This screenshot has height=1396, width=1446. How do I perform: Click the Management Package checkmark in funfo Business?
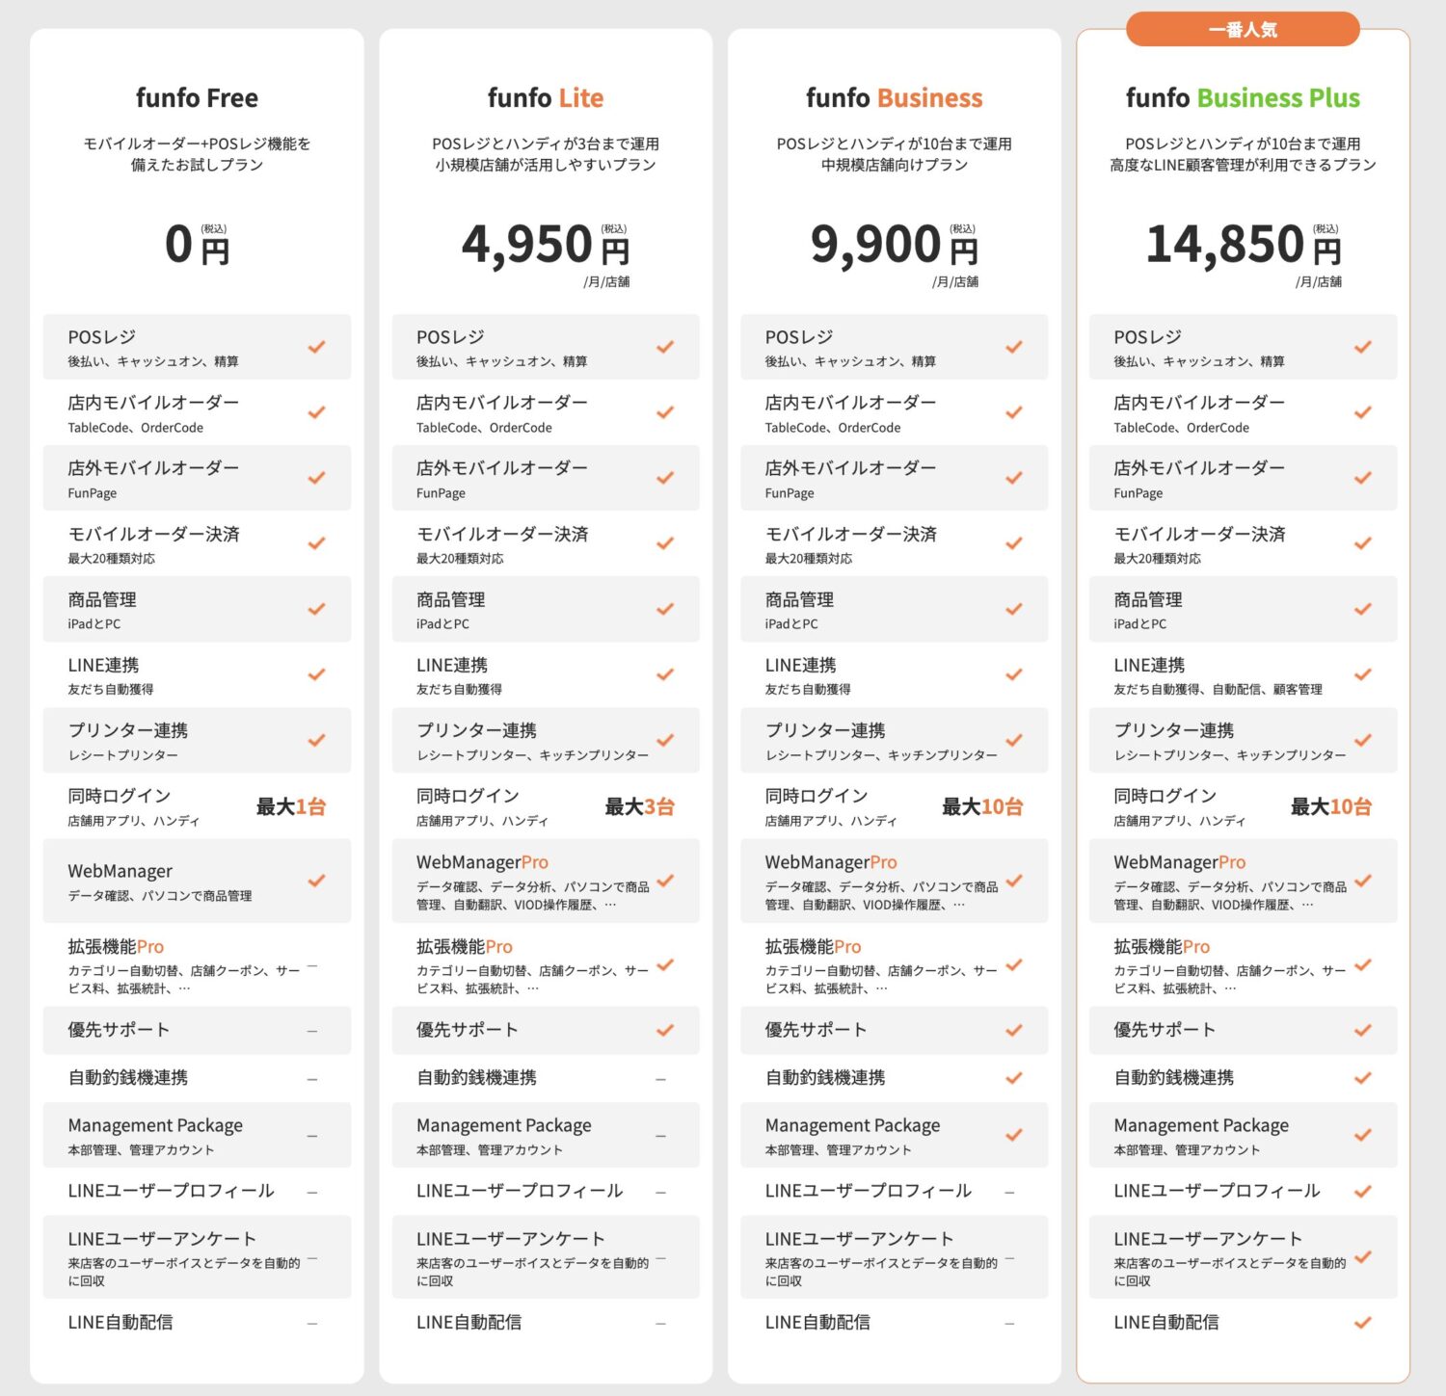pyautogui.click(x=1013, y=1135)
